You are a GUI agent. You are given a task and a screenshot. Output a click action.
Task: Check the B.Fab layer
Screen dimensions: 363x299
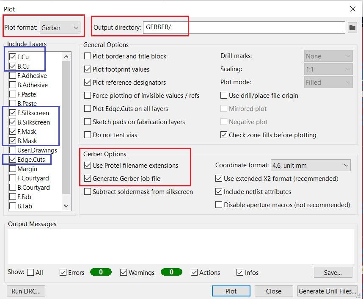click(x=13, y=206)
